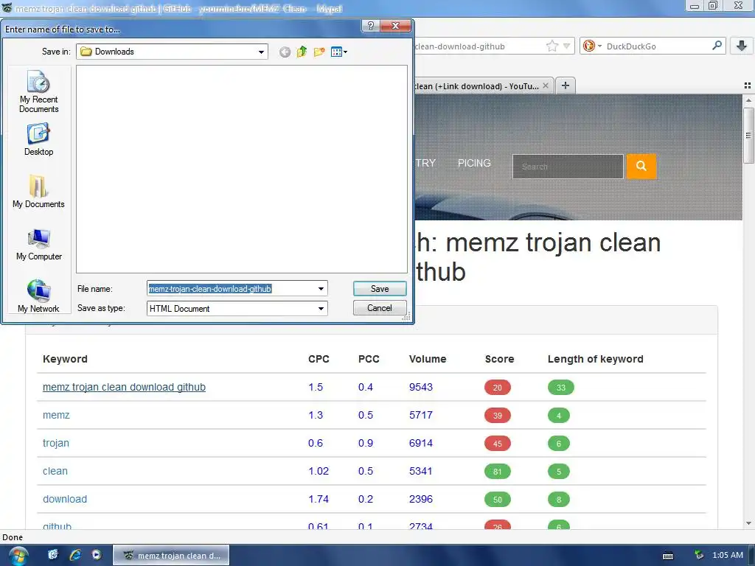
Task: Open the View Menu icon dropdown
Action: click(339, 52)
